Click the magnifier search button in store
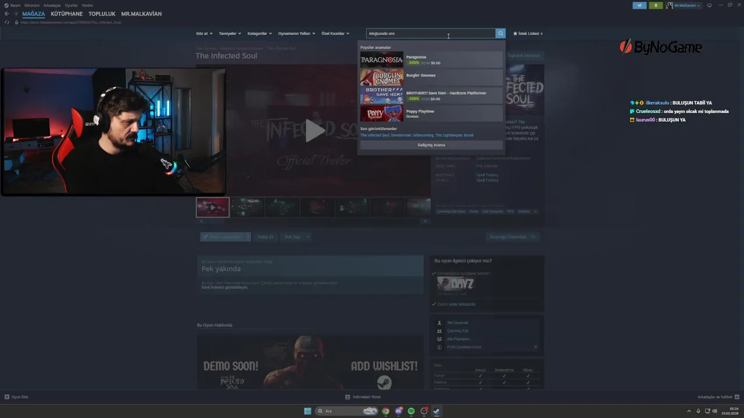The height and width of the screenshot is (418, 744). pyautogui.click(x=500, y=34)
